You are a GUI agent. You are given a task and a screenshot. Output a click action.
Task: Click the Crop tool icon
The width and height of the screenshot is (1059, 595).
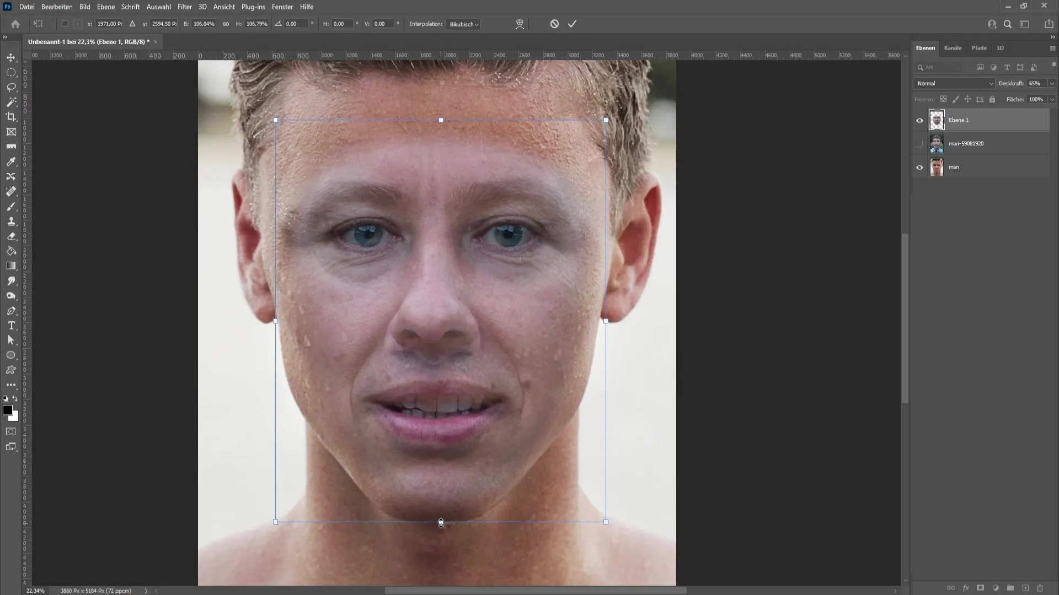pyautogui.click(x=11, y=116)
